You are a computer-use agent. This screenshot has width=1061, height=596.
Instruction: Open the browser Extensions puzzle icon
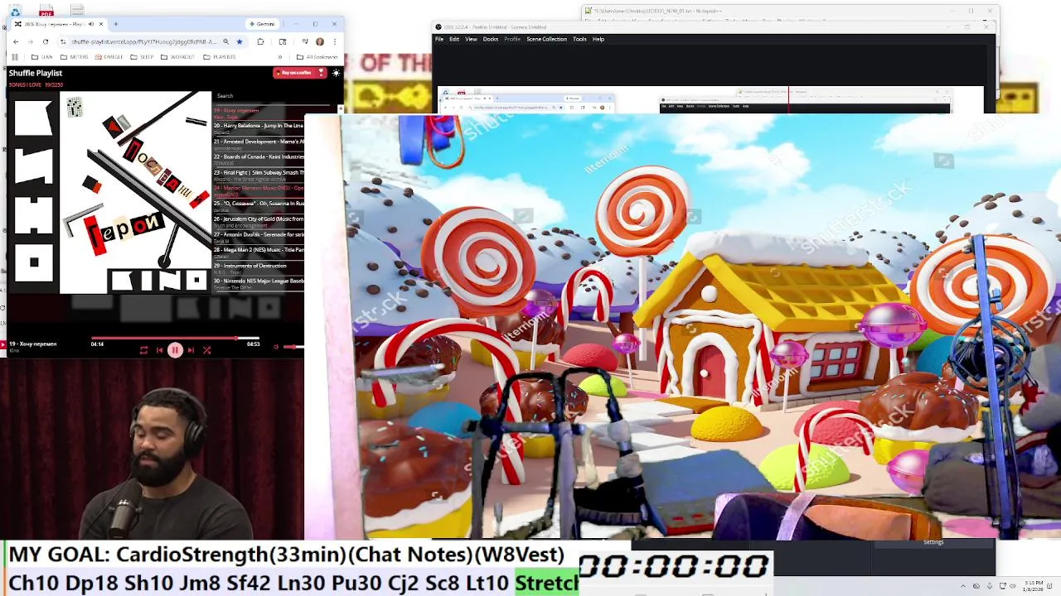(x=260, y=41)
